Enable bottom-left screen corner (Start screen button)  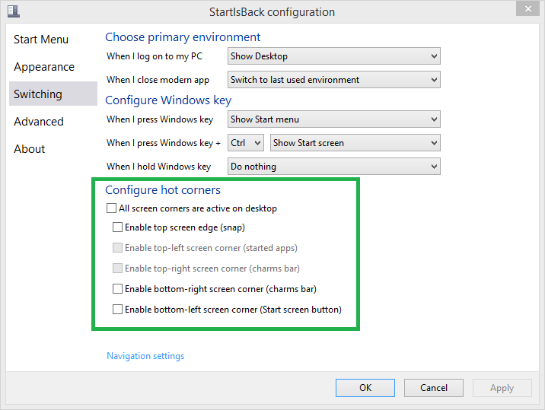pos(117,310)
